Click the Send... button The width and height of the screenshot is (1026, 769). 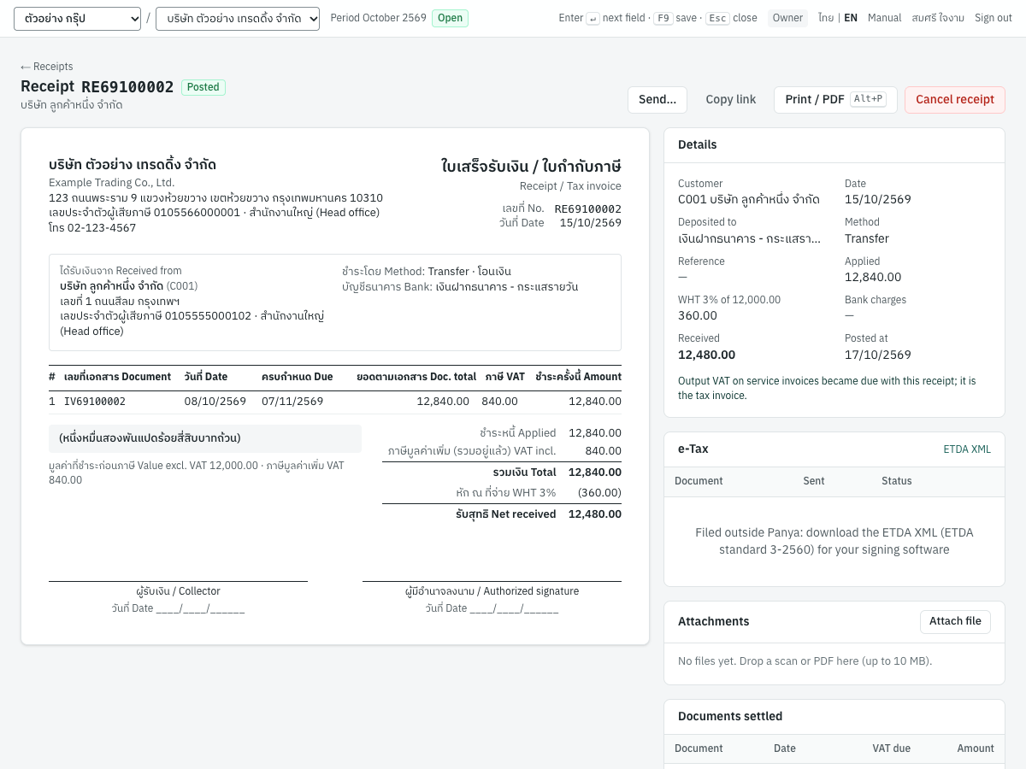657,99
